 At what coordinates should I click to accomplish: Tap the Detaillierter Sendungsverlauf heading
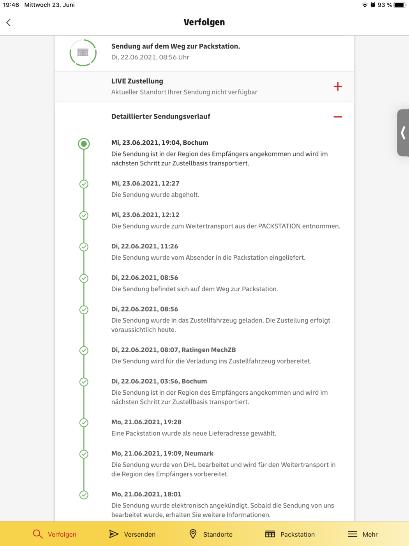click(161, 116)
